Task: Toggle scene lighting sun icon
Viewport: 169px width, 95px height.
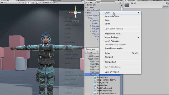Action: 29,3
